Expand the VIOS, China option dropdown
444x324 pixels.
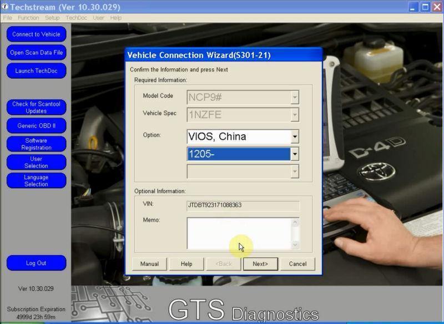[x=295, y=136]
